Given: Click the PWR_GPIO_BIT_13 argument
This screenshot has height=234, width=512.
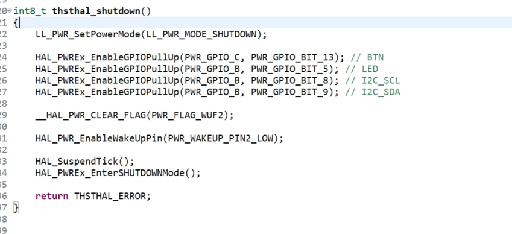Looking at the screenshot, I should click(292, 57).
